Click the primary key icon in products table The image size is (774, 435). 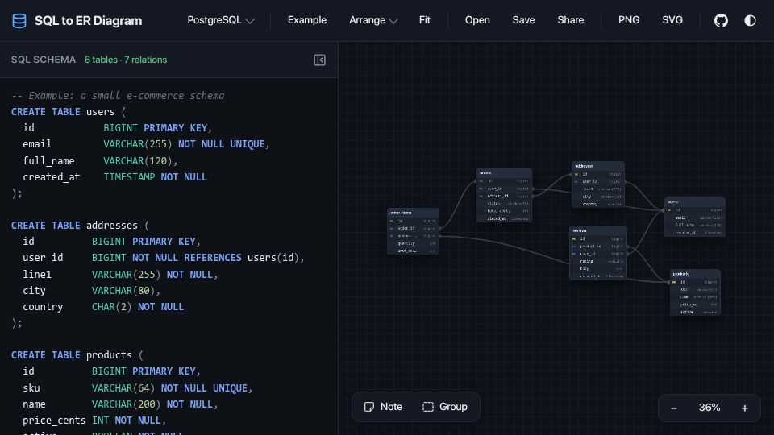[674, 282]
